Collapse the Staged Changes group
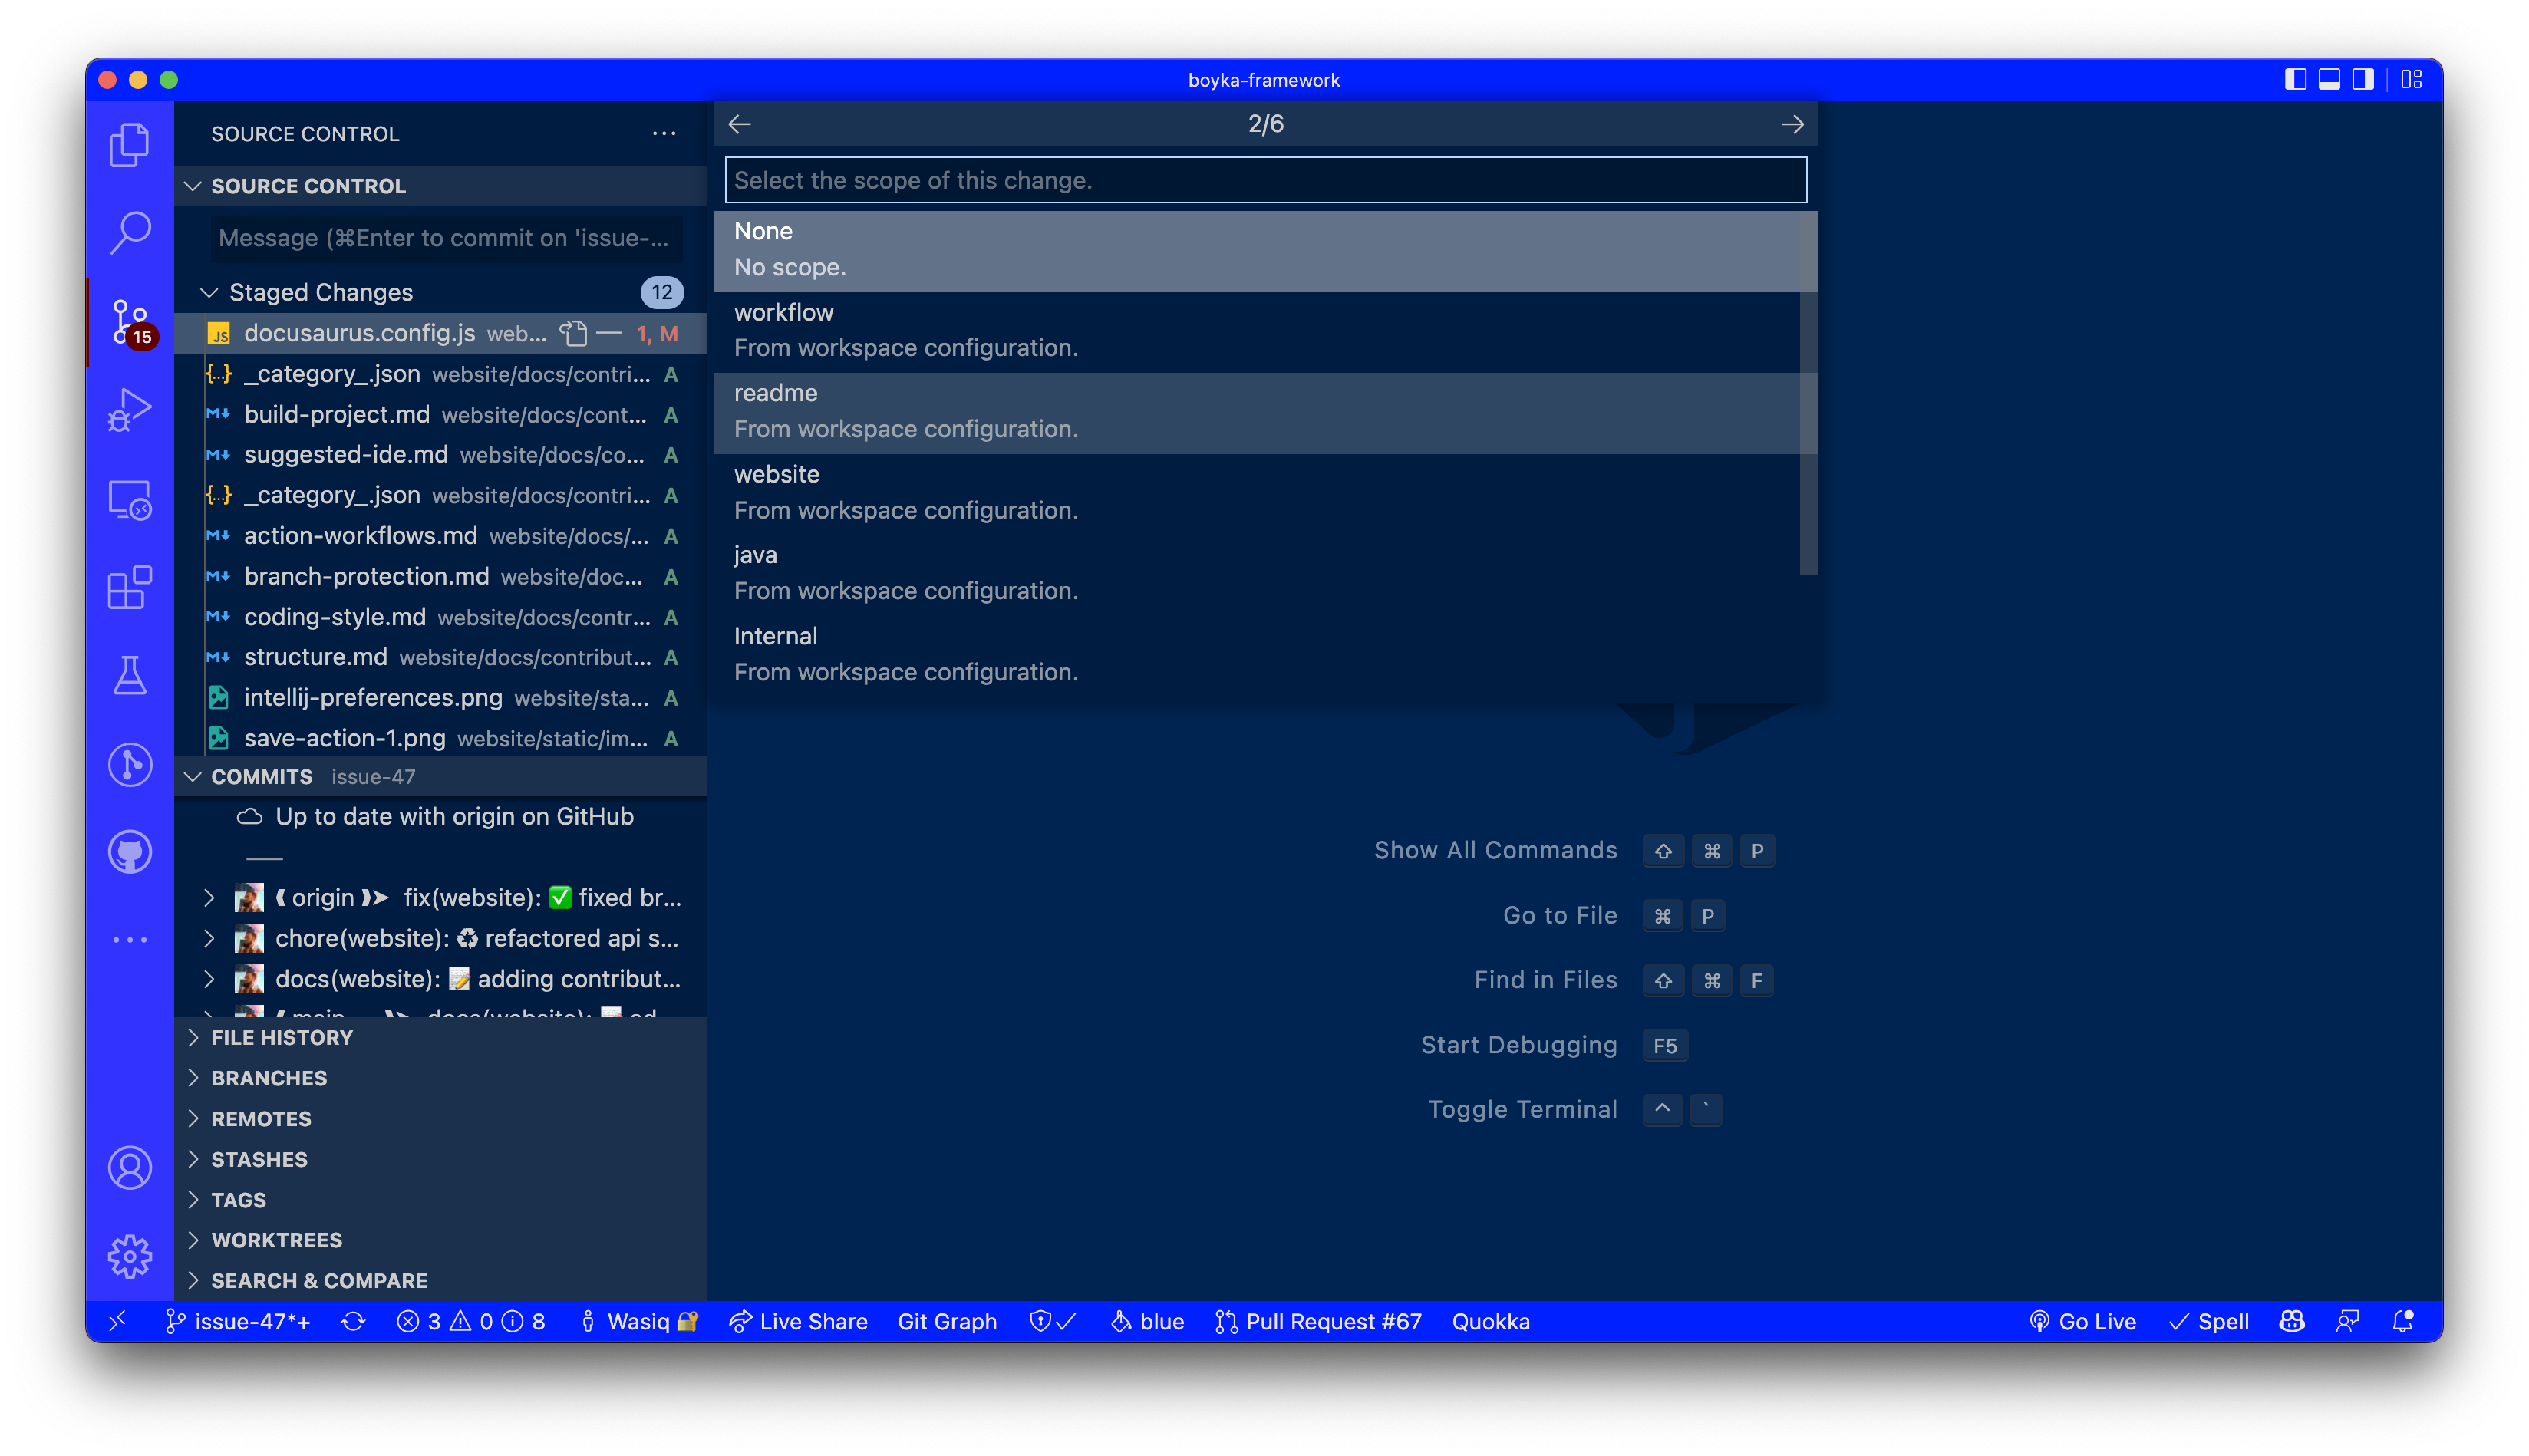The height and width of the screenshot is (1456, 2529). (x=209, y=293)
